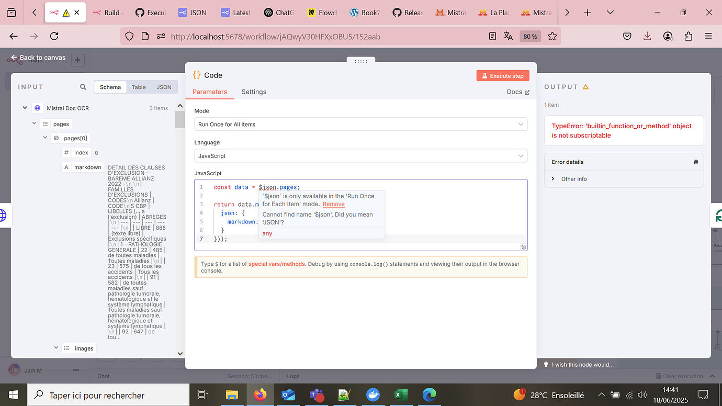Image resolution: width=722 pixels, height=406 pixels.
Task: Switch to the Settings tab
Action: point(254,92)
